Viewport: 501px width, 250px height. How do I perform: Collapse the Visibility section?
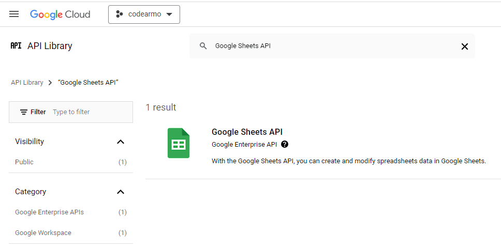121,142
